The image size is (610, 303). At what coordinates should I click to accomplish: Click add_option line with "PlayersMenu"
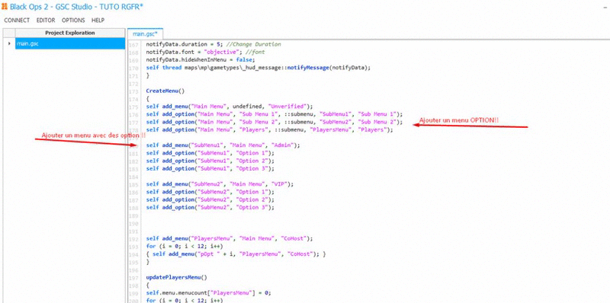click(270, 129)
